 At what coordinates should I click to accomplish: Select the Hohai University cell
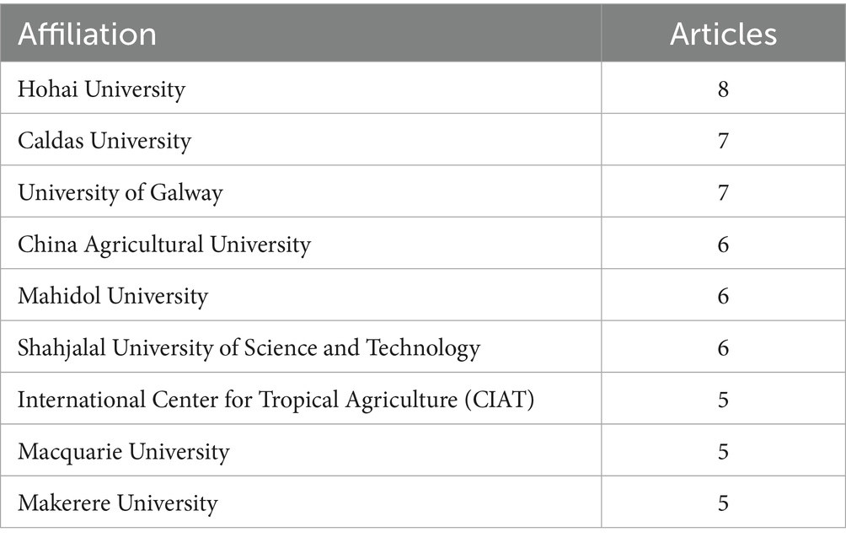[101, 89]
